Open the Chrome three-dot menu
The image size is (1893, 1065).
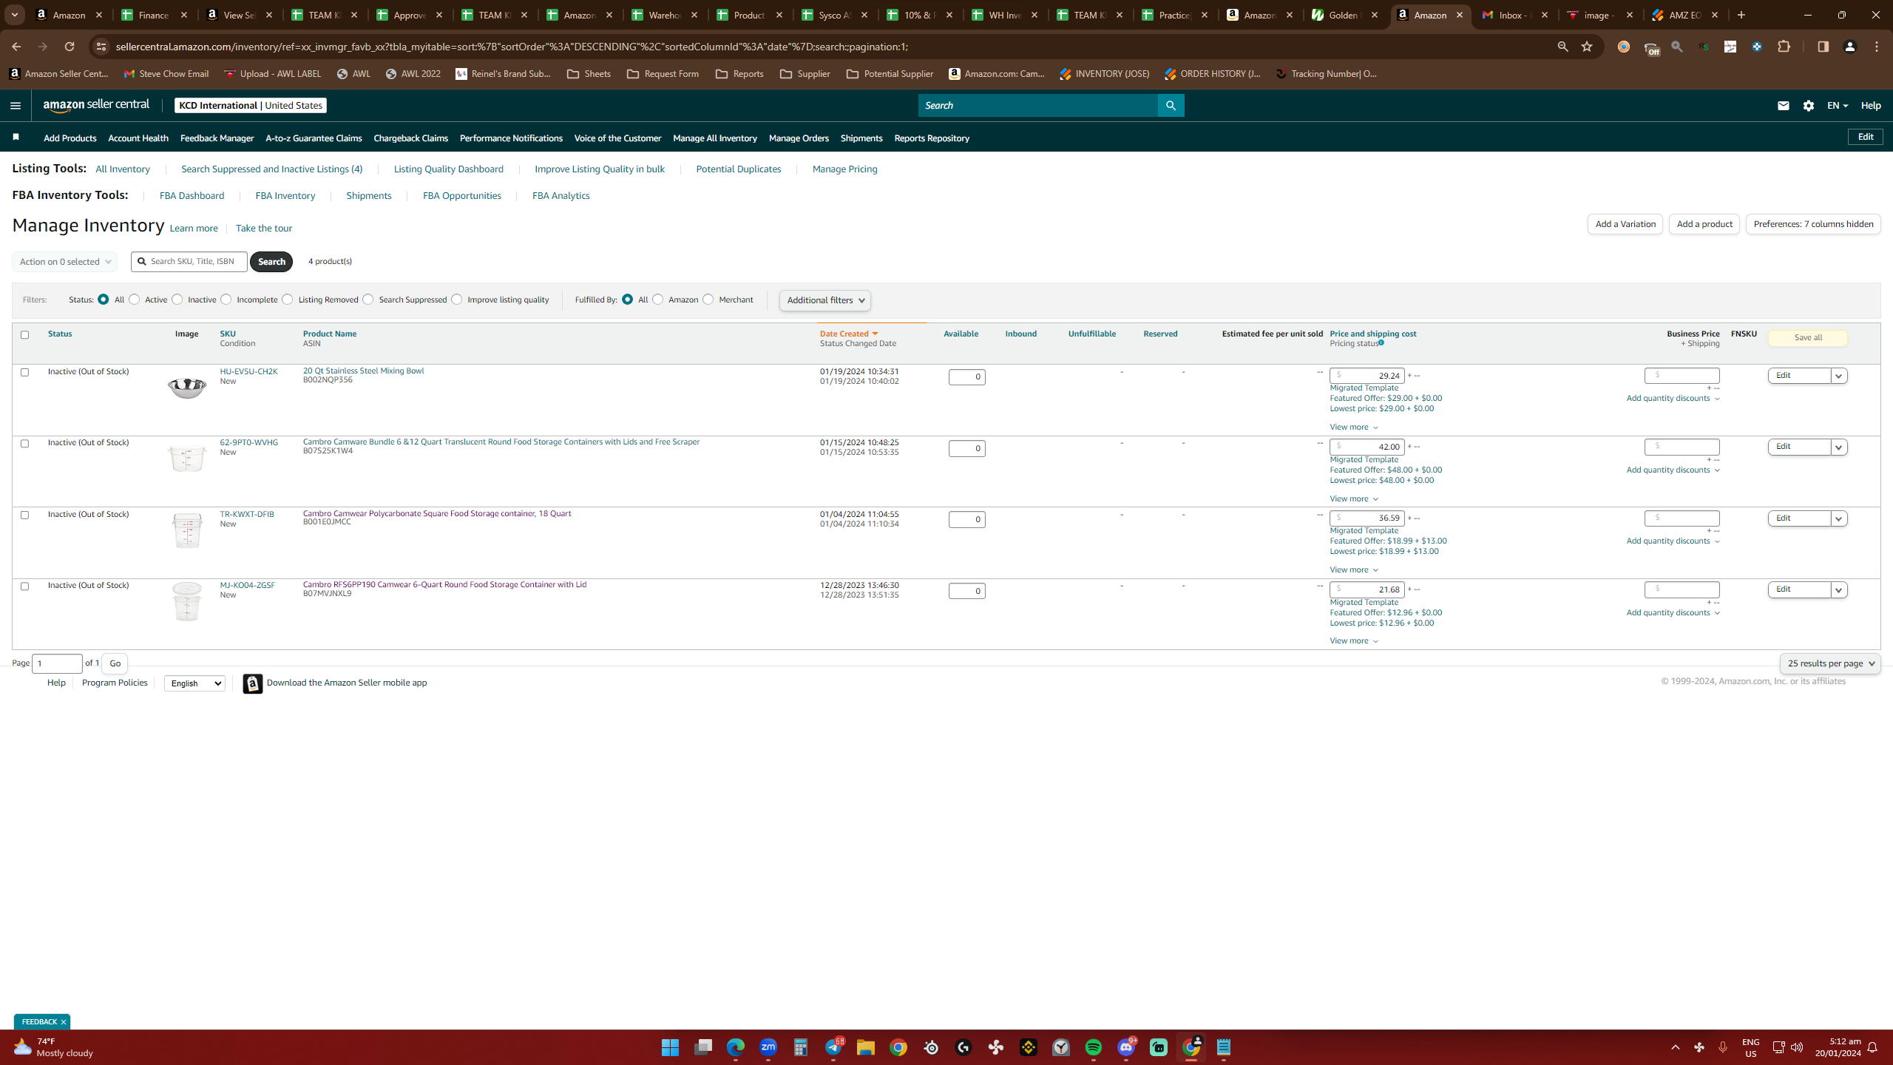pos(1877,47)
